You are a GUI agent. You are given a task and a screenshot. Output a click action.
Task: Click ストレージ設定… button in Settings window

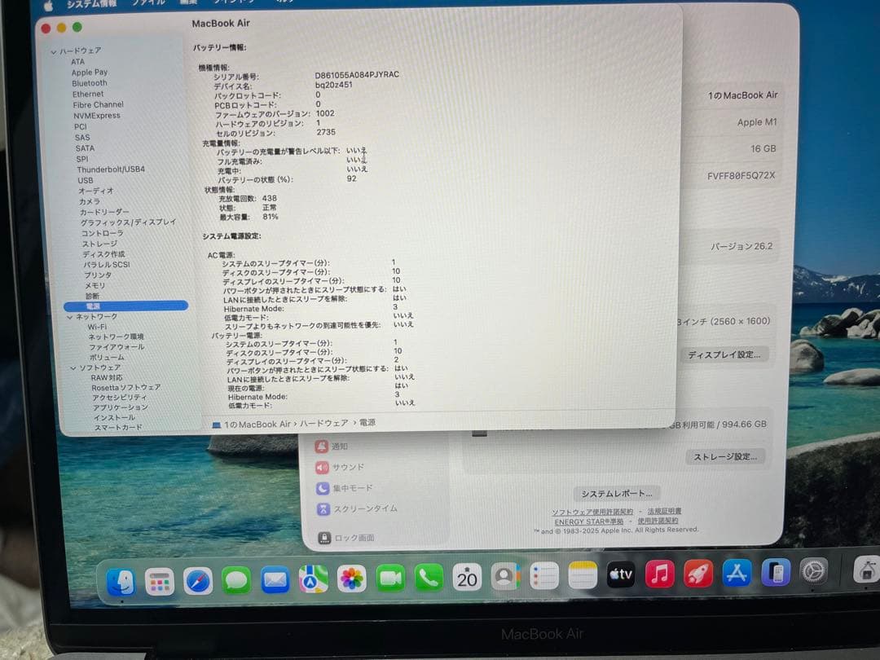[x=725, y=457]
